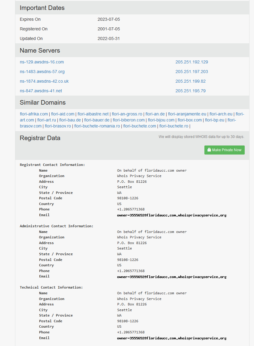This screenshot has width=254, height=346.
Task: Follow the IP link 205.251.195.79
Action: (191, 91)
